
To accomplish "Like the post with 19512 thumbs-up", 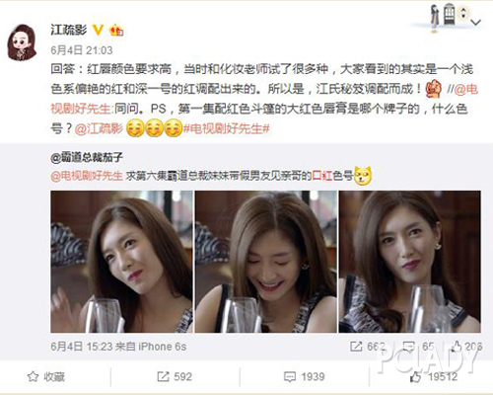I will click(x=434, y=376).
